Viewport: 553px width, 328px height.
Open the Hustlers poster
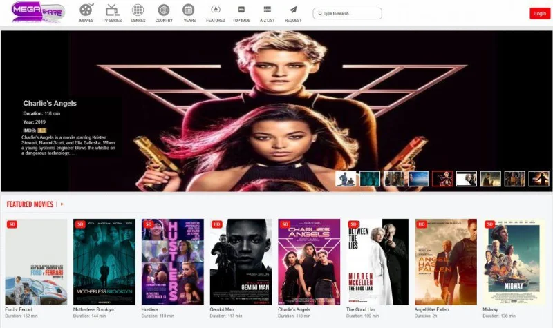coord(172,262)
